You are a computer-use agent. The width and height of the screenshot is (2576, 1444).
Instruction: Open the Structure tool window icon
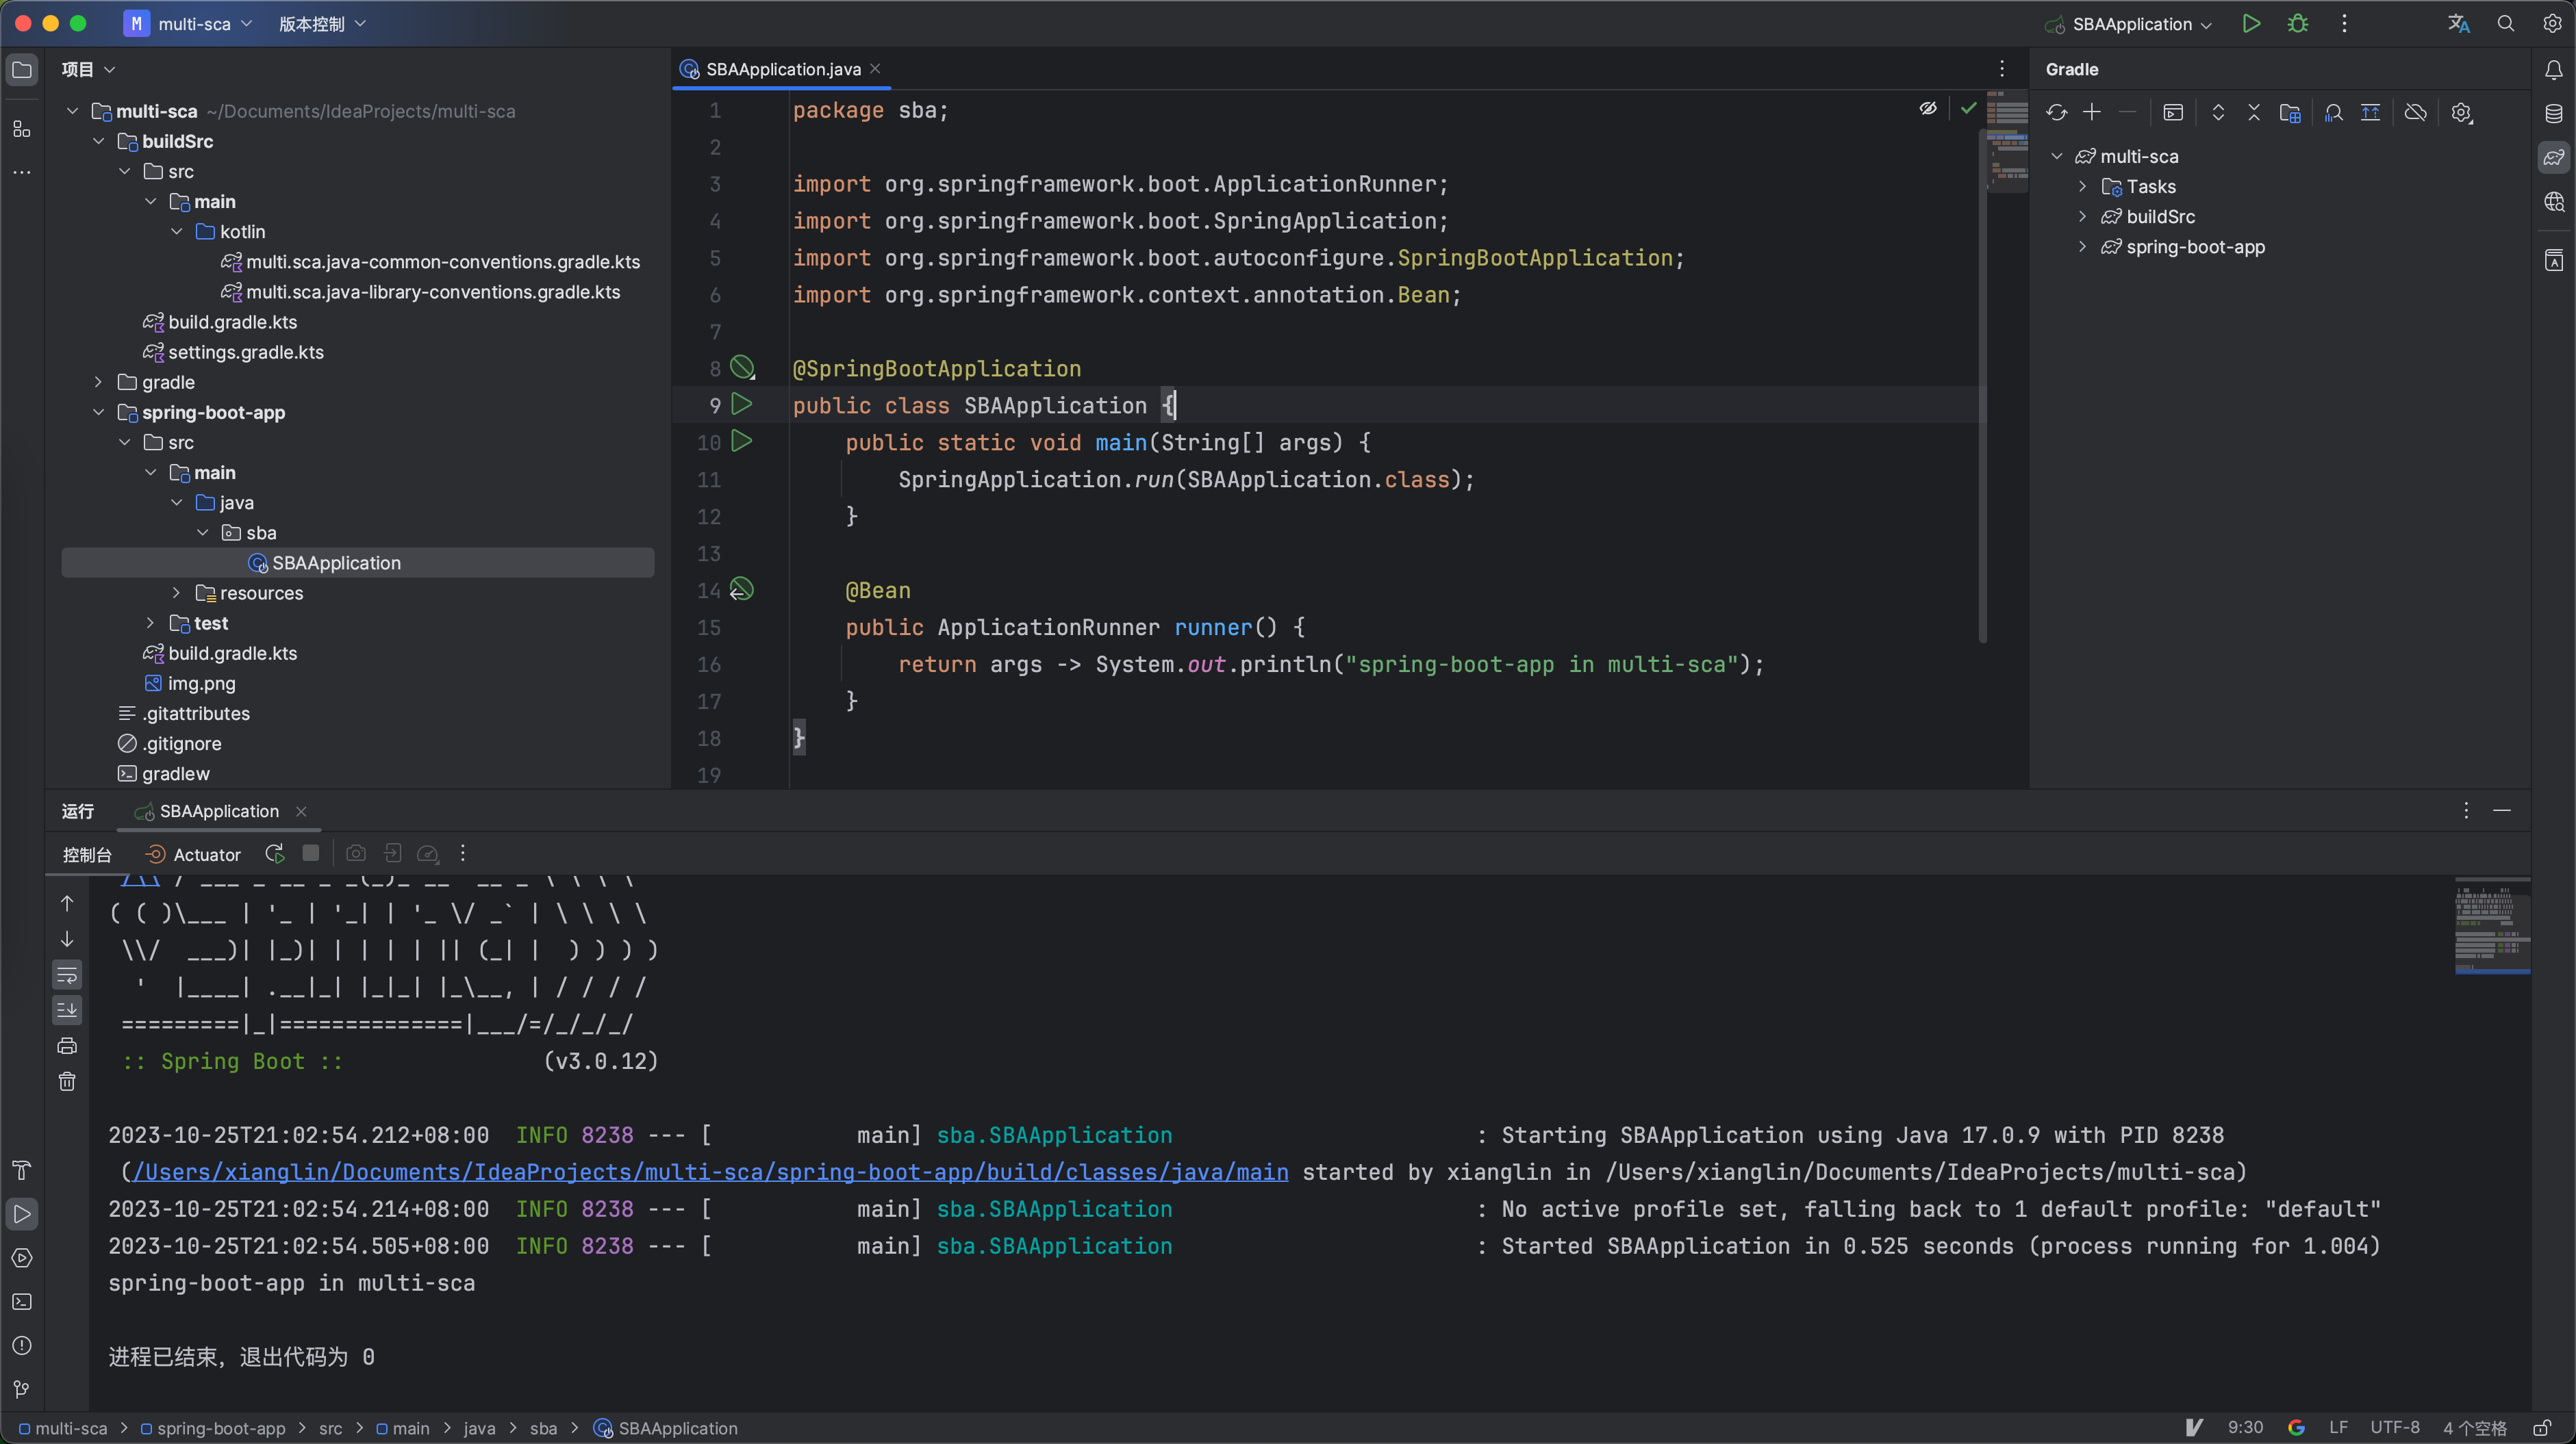pyautogui.click(x=22, y=129)
